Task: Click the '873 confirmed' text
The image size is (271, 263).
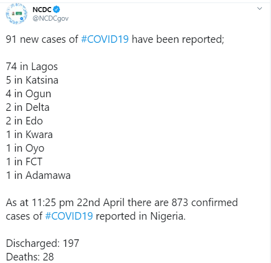Action: point(205,203)
